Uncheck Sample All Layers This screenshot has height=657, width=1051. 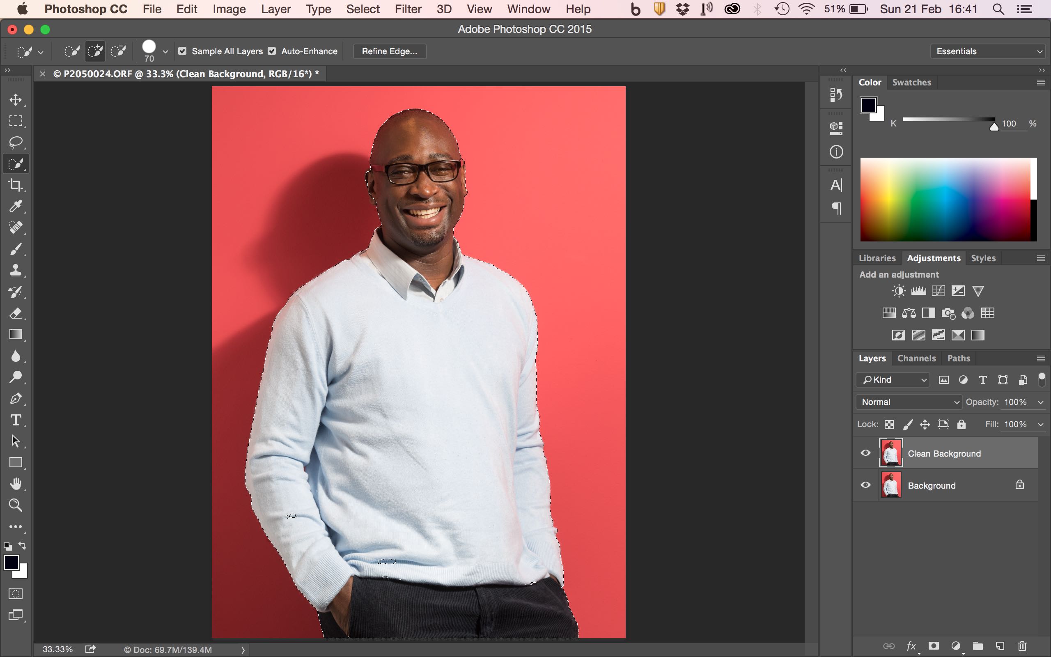pos(182,51)
